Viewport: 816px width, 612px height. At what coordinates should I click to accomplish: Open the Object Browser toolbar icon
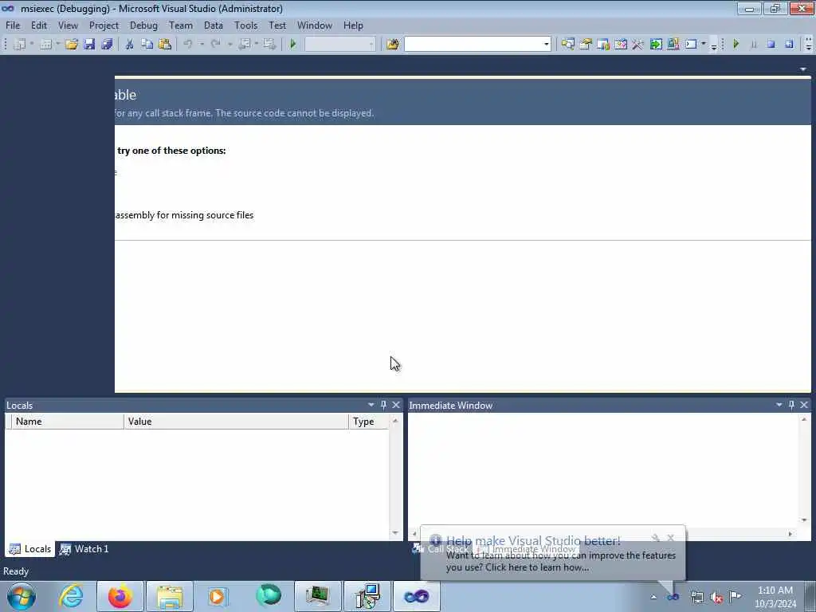620,45
